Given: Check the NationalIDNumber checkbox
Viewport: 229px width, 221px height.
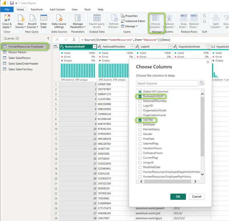Looking at the screenshot, I should 140,101.
